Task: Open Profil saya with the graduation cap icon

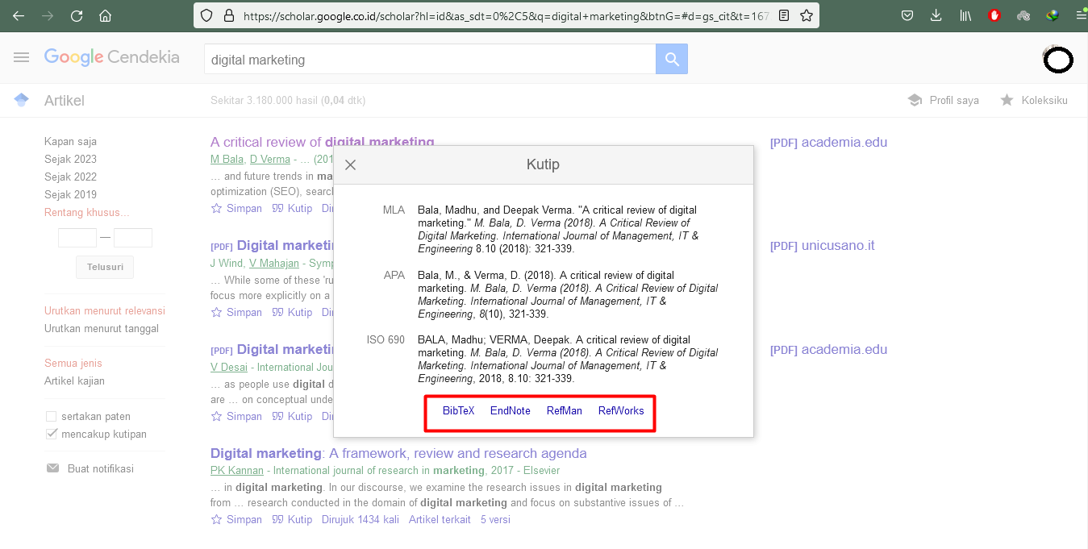Action: tap(915, 100)
